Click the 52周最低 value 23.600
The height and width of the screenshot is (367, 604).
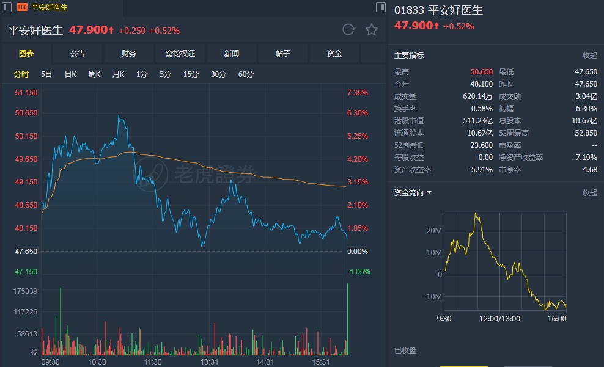coord(482,145)
